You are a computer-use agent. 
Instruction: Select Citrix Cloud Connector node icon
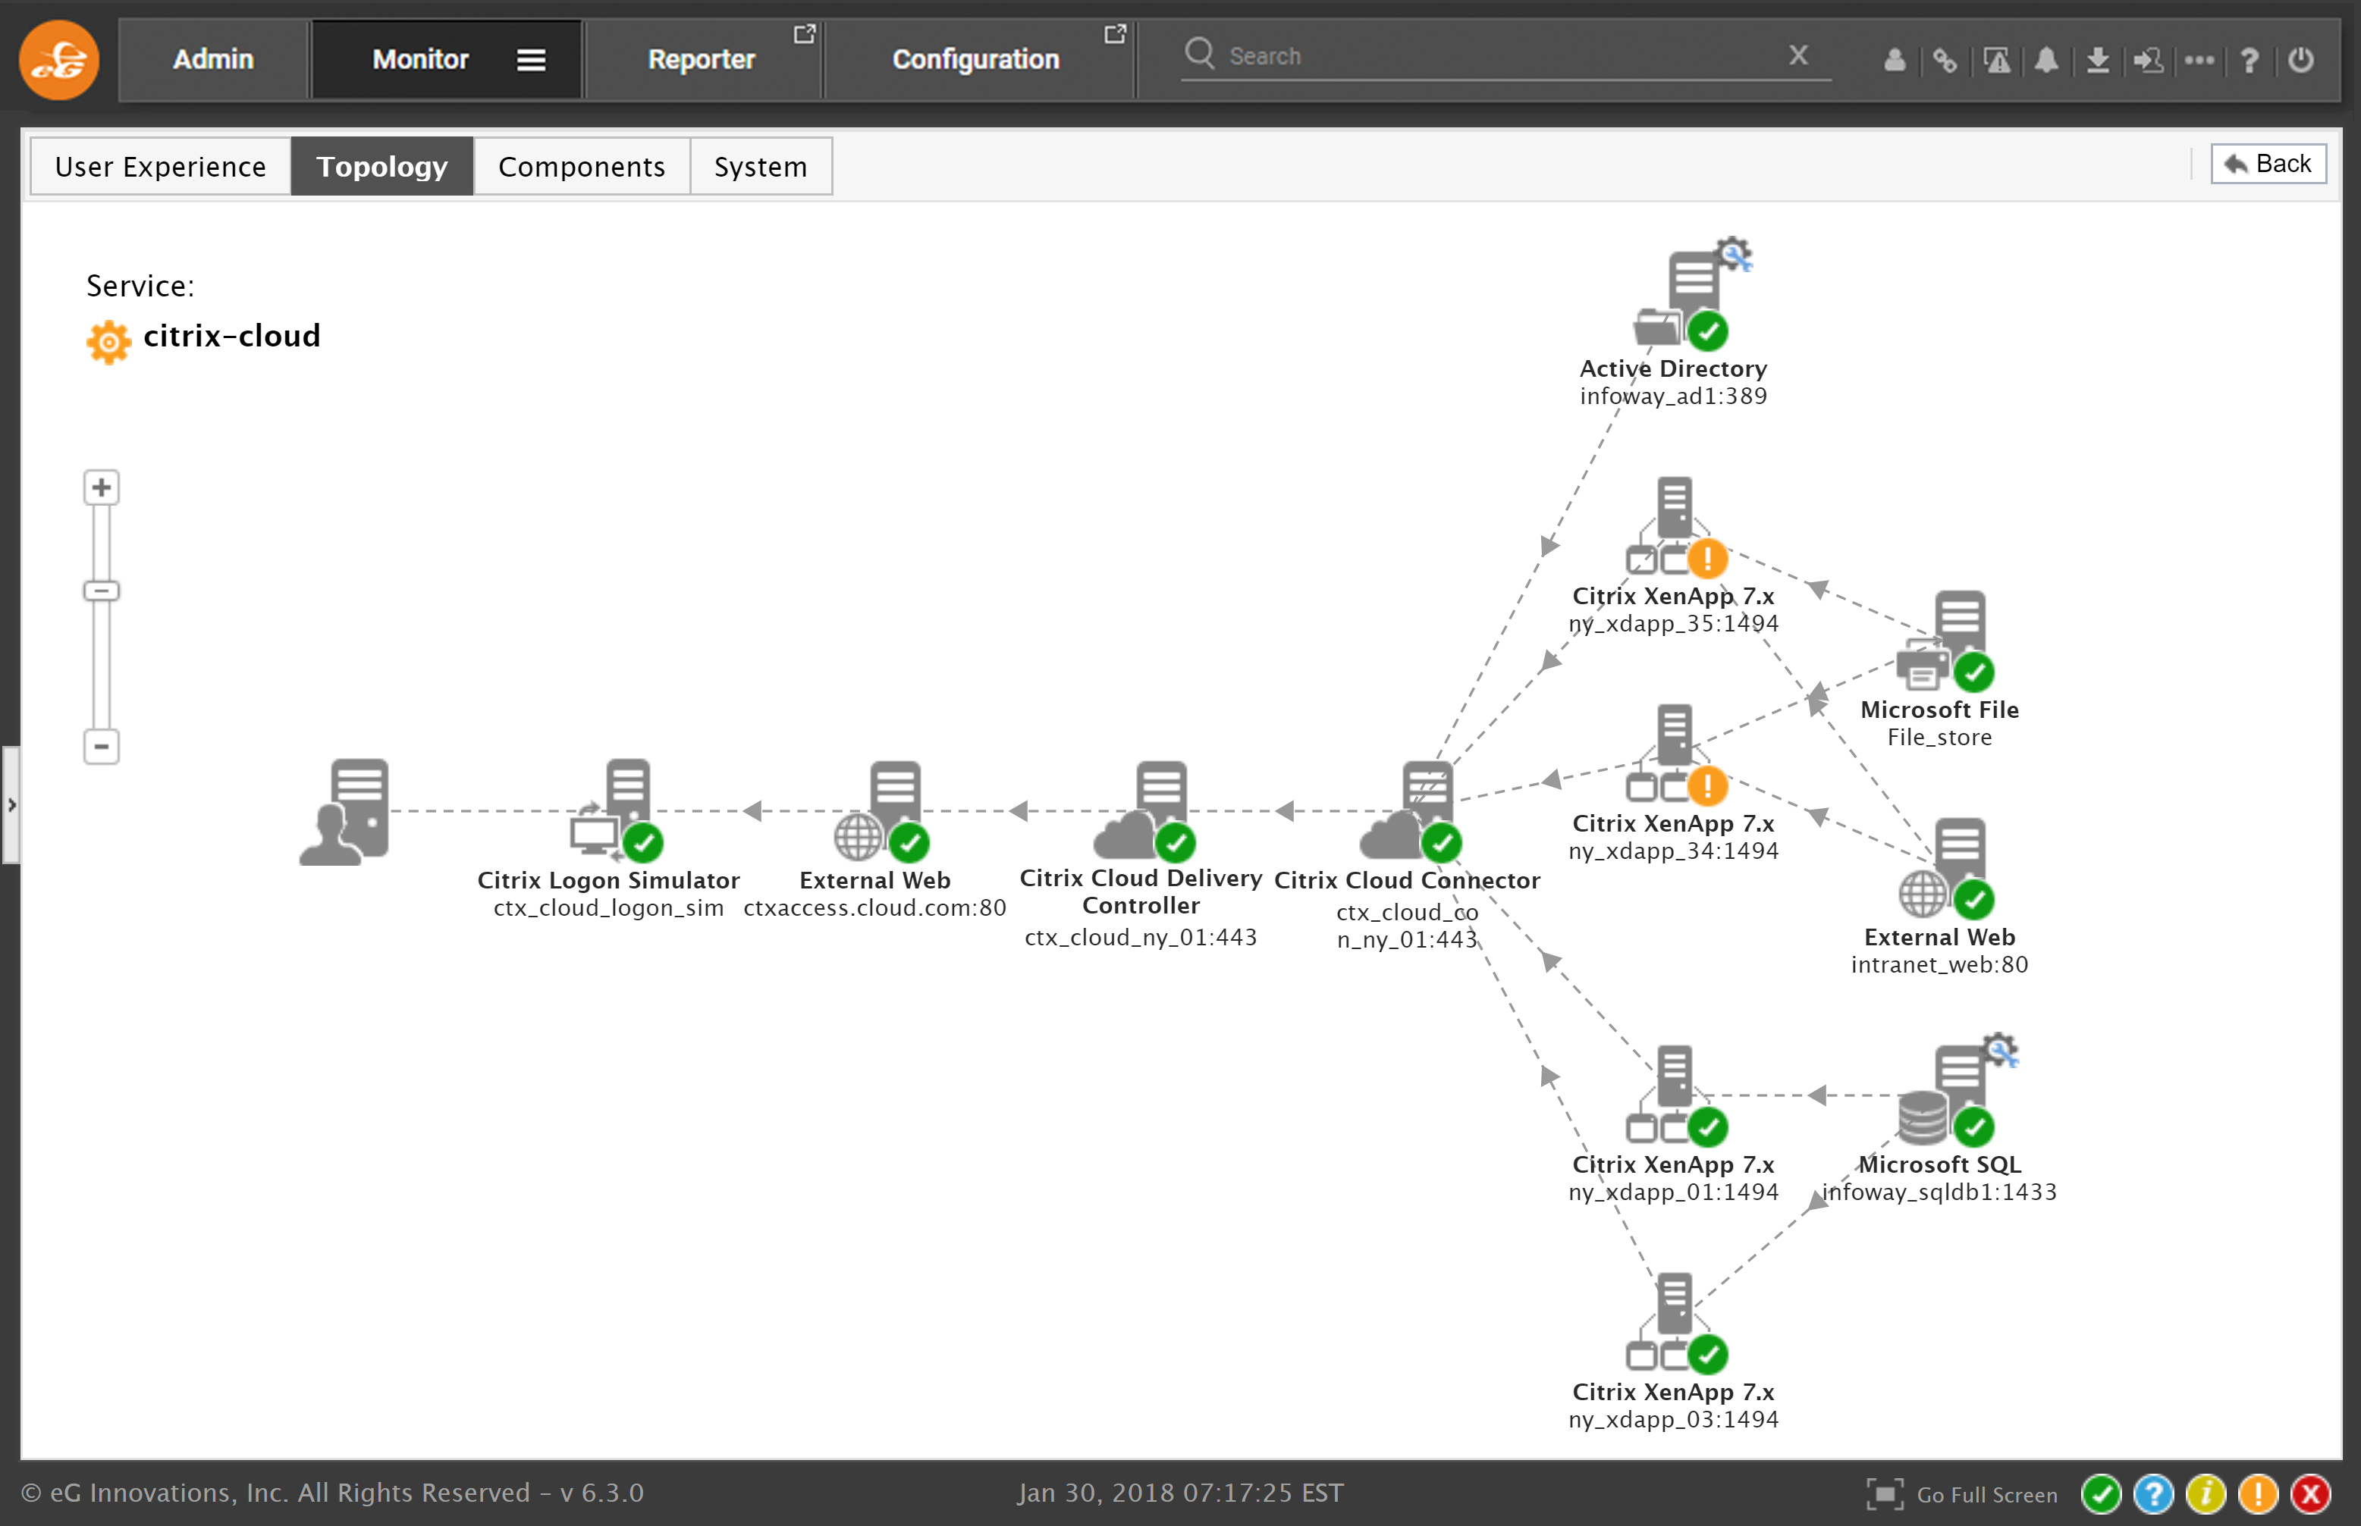[1411, 810]
